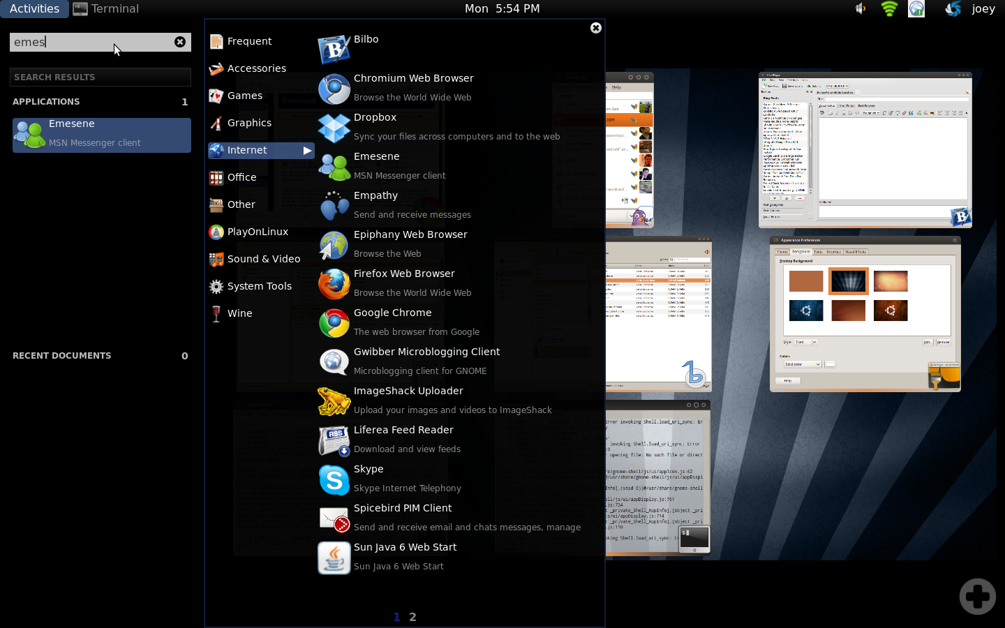Expand the Internet category submenu arrow
Viewport: 1005px width, 628px height.
pos(307,150)
